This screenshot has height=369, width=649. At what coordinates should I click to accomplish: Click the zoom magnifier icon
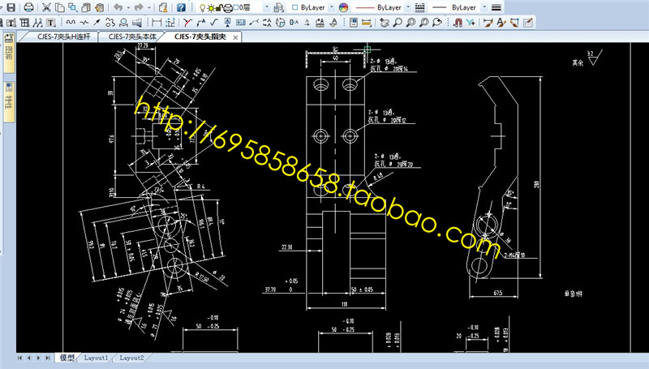398,23
